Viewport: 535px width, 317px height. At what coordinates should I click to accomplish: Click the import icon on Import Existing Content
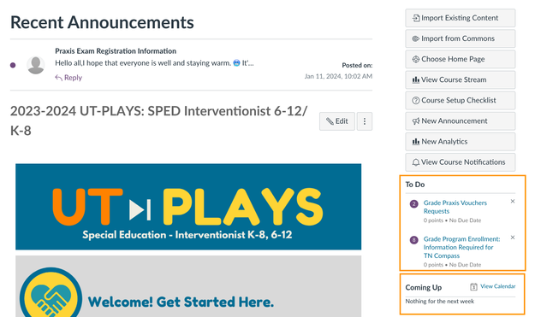click(x=415, y=18)
